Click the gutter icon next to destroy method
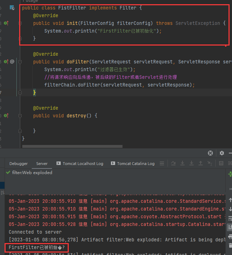 coord(6,116)
